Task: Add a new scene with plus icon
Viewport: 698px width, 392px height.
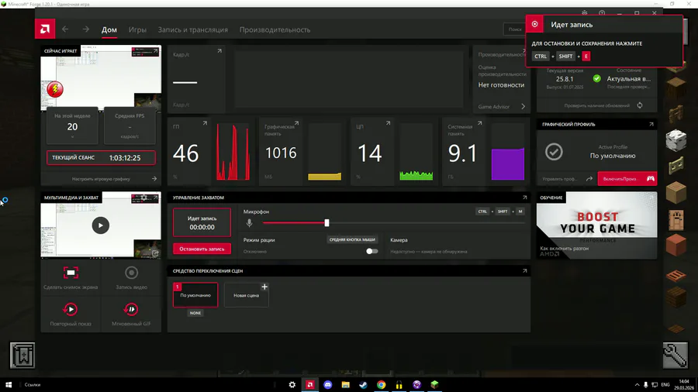Action: pyautogui.click(x=264, y=287)
